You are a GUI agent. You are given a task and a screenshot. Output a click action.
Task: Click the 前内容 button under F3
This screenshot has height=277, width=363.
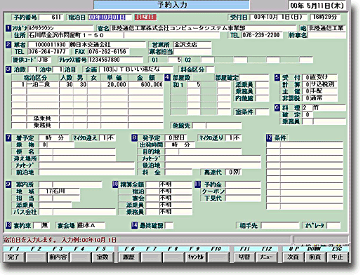coord(58,257)
